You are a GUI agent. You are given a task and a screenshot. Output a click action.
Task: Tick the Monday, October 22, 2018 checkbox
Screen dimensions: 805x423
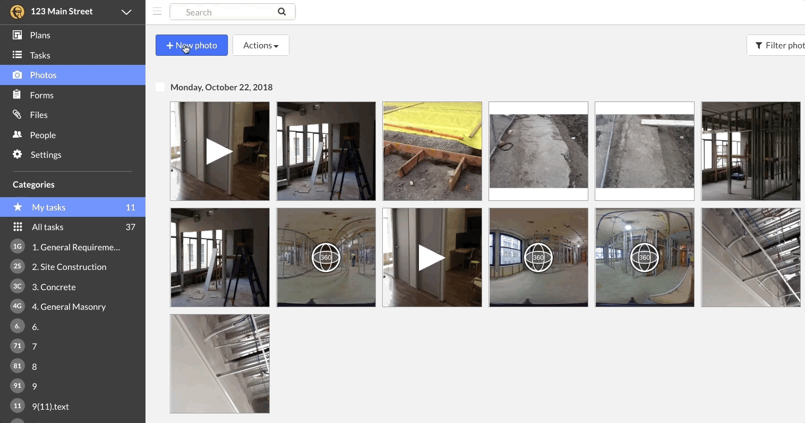pyautogui.click(x=160, y=87)
